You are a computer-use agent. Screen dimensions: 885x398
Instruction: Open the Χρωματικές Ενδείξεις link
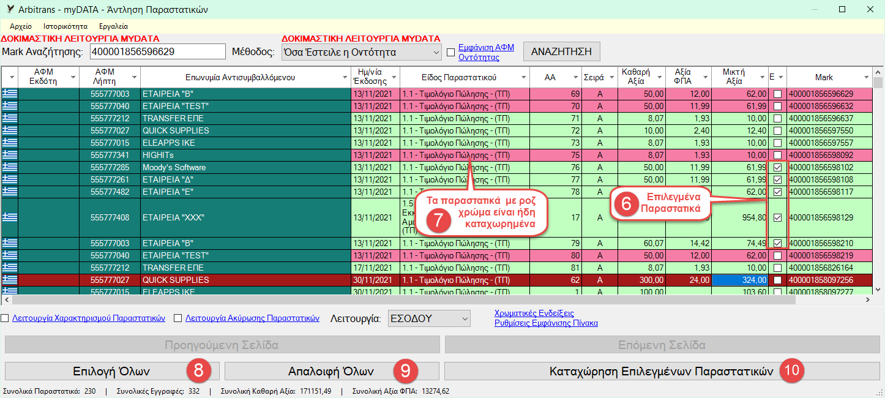534,314
